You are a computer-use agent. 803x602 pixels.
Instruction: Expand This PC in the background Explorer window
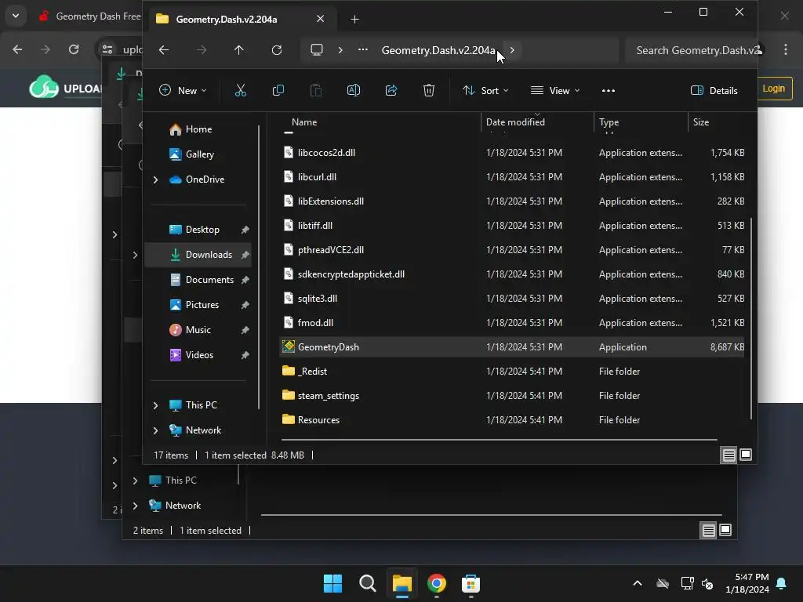135,481
